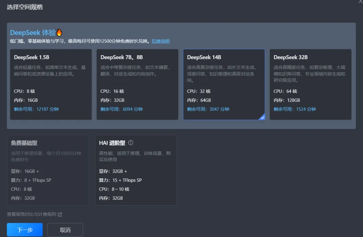363x237 pixels.
Task: Click the checkmark badge on DeepSeek 14B
Action: (262, 117)
